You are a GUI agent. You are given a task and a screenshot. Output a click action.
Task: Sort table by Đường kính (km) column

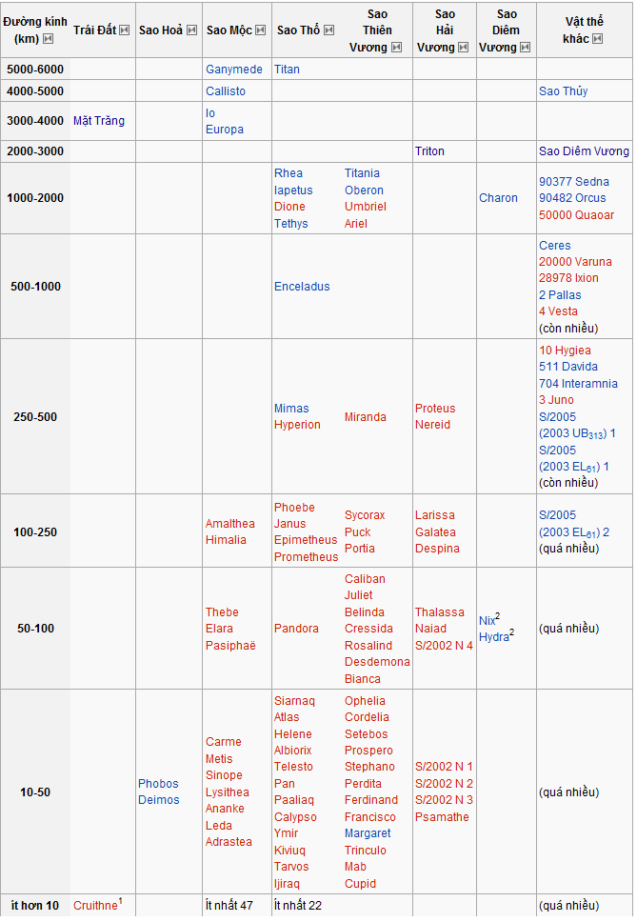point(48,39)
